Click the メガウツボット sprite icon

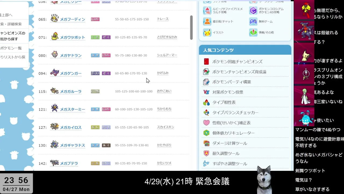[55, 36]
